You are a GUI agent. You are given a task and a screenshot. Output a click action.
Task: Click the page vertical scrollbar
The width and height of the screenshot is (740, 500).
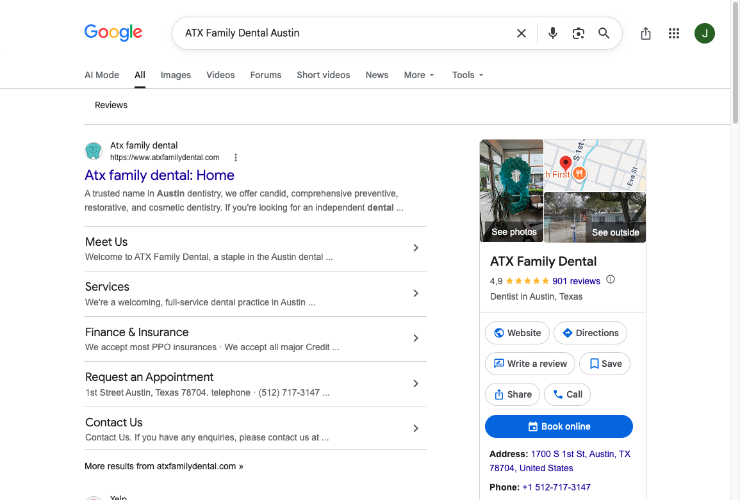tap(736, 61)
